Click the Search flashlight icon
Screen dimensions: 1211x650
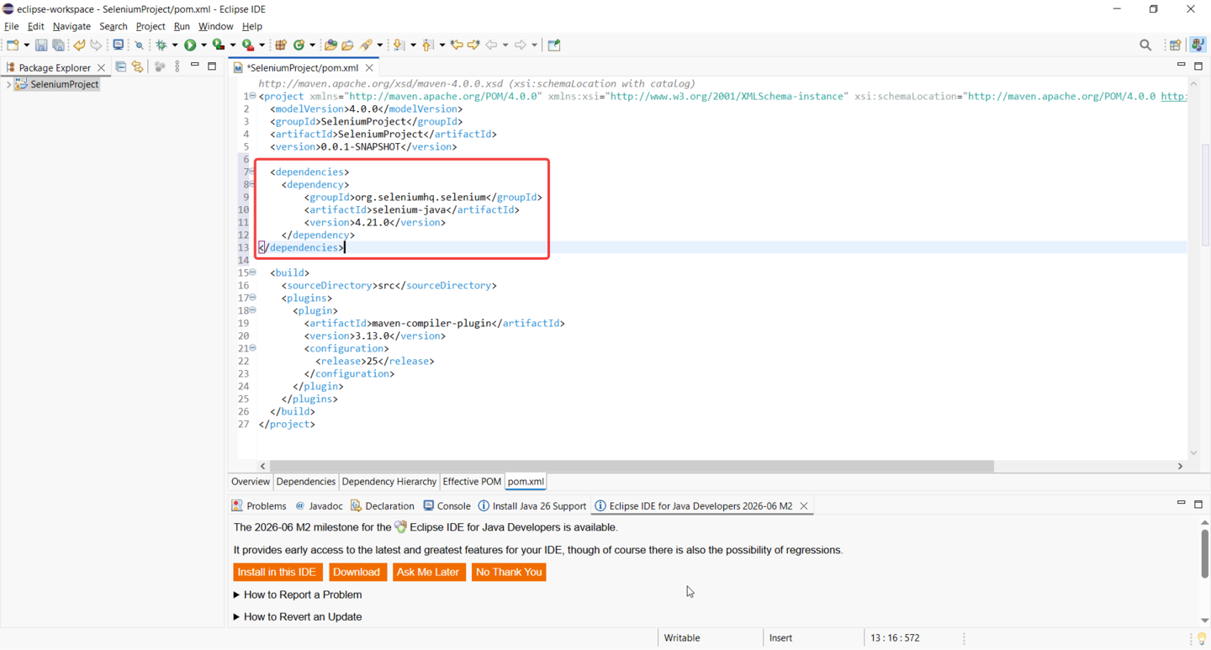coord(366,45)
